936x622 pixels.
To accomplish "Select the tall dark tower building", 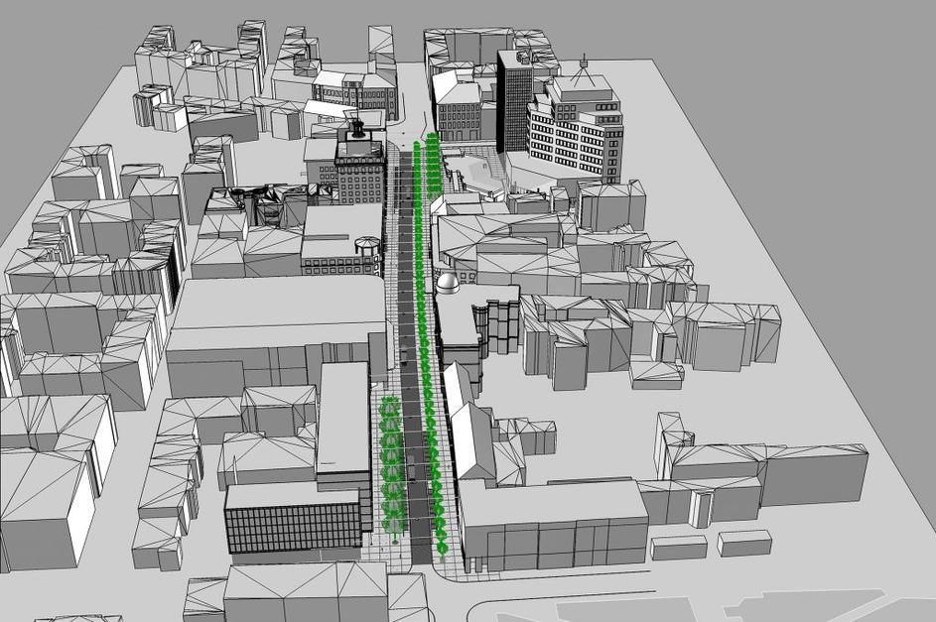I will tap(514, 99).
